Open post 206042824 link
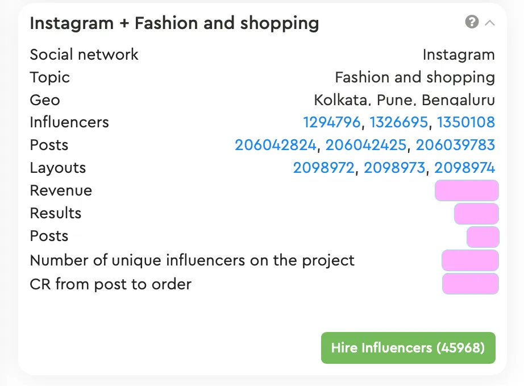The image size is (524, 386). click(275, 145)
